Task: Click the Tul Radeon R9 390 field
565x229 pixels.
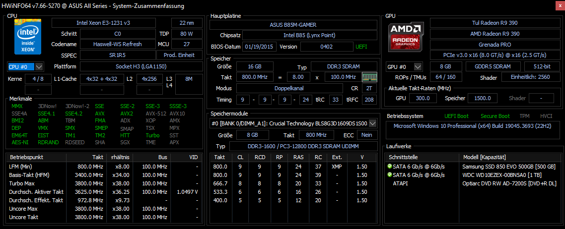Action: click(494, 23)
